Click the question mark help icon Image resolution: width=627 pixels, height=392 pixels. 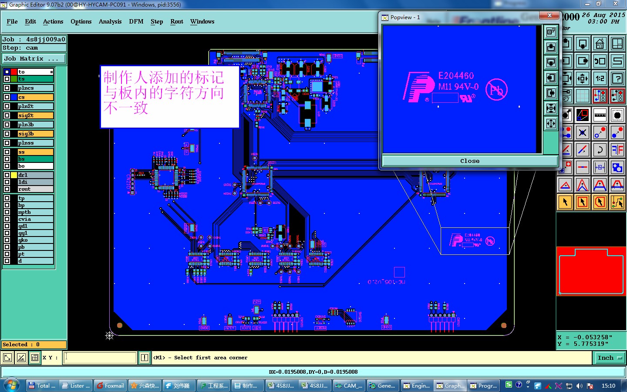(x=617, y=78)
